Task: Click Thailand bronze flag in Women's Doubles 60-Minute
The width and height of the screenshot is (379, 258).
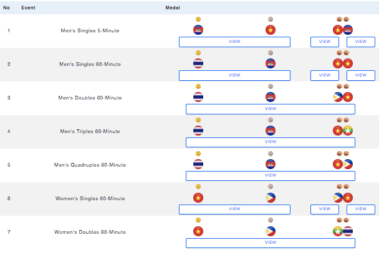Action: tap(348, 231)
